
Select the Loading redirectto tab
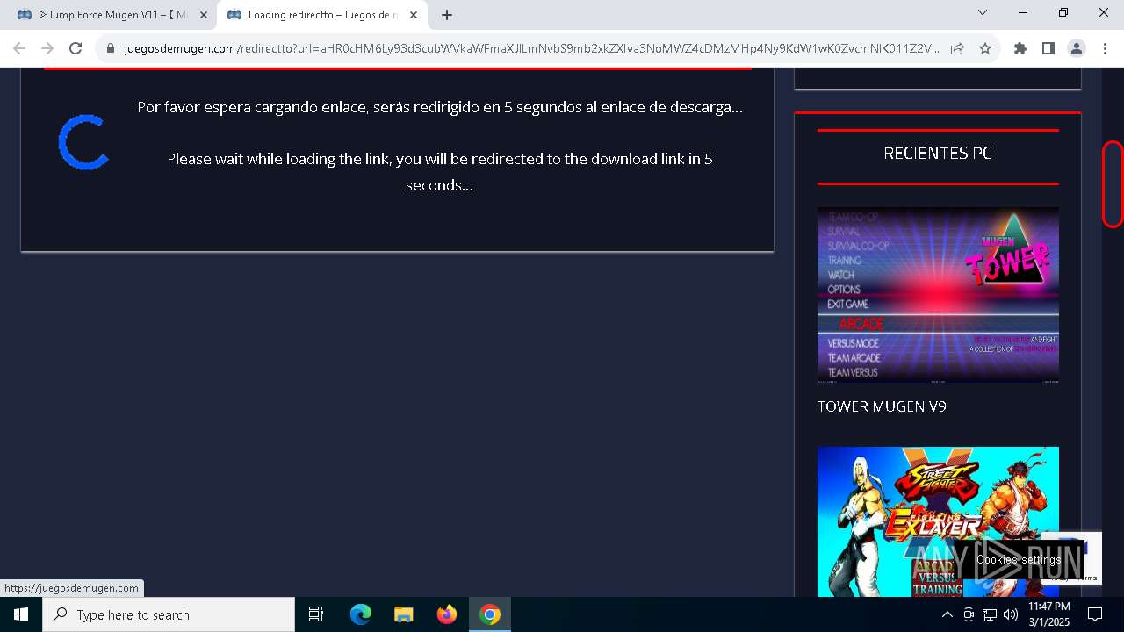[x=321, y=15]
